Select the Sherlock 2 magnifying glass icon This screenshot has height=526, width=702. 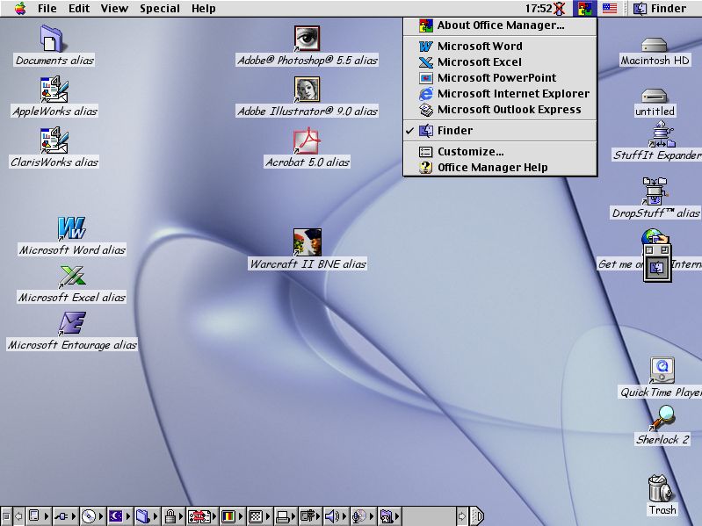[662, 418]
